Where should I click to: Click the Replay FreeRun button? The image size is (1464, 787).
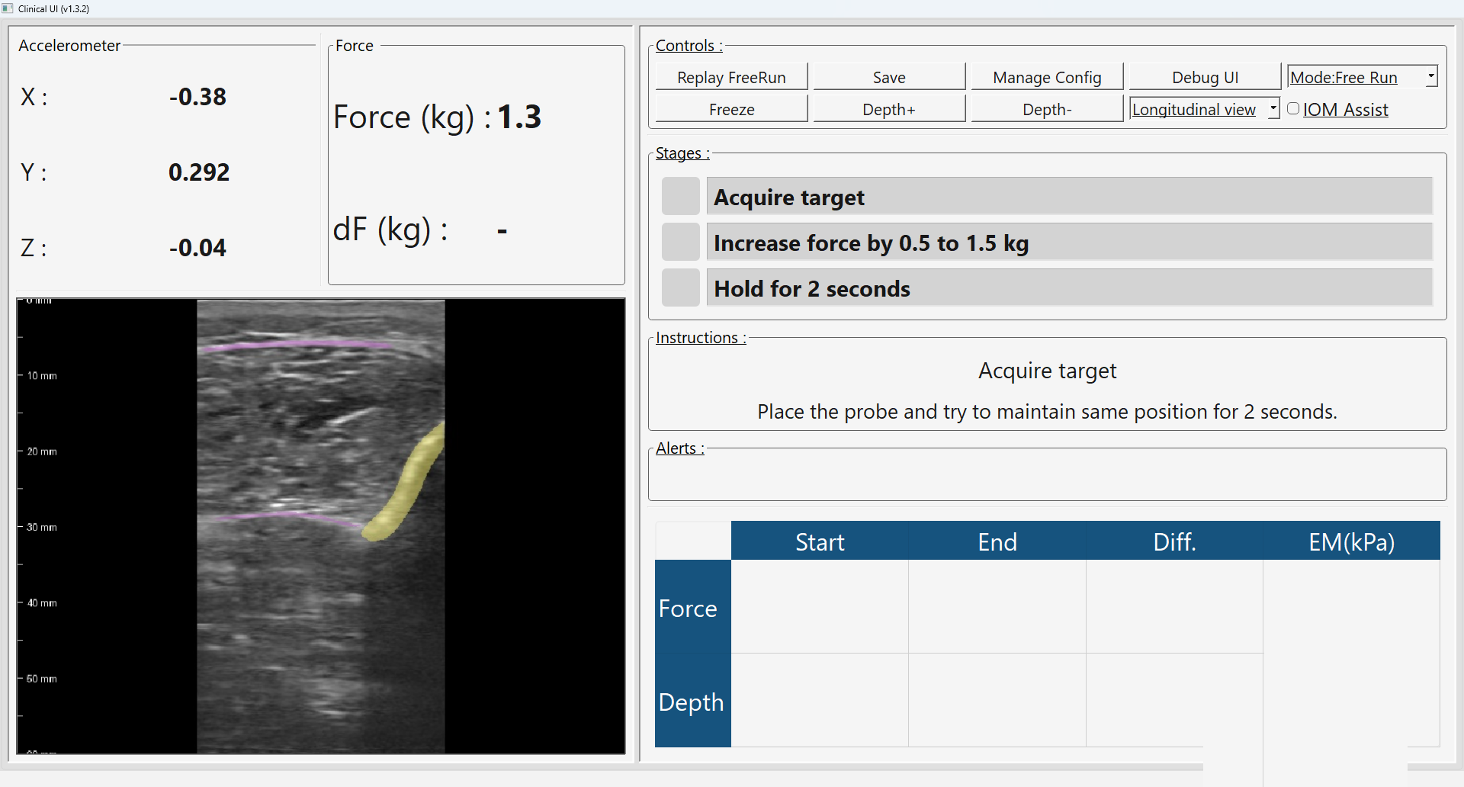pos(731,77)
